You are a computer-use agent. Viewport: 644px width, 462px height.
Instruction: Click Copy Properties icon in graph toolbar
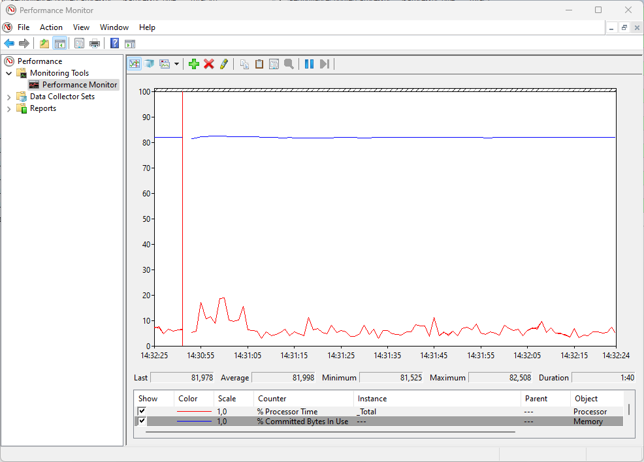click(x=244, y=64)
